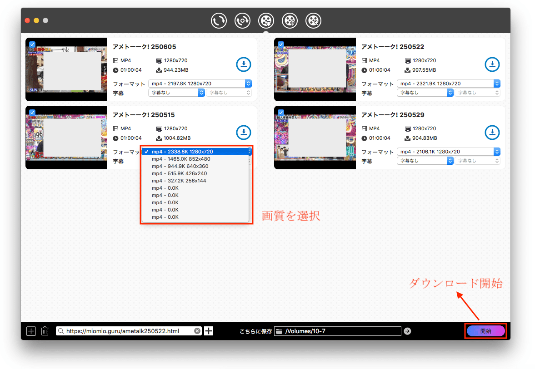Choose mp4 - 944.9K 640x360 quality option

[x=195, y=166]
